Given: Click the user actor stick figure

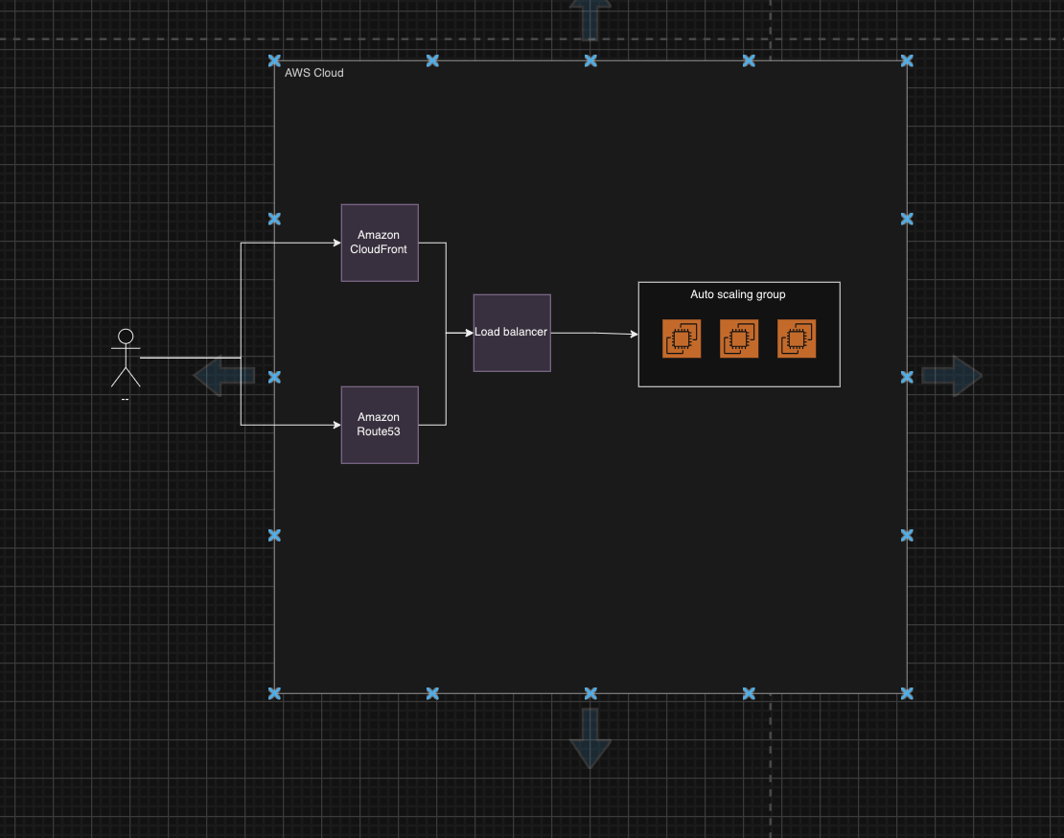Looking at the screenshot, I should (126, 358).
